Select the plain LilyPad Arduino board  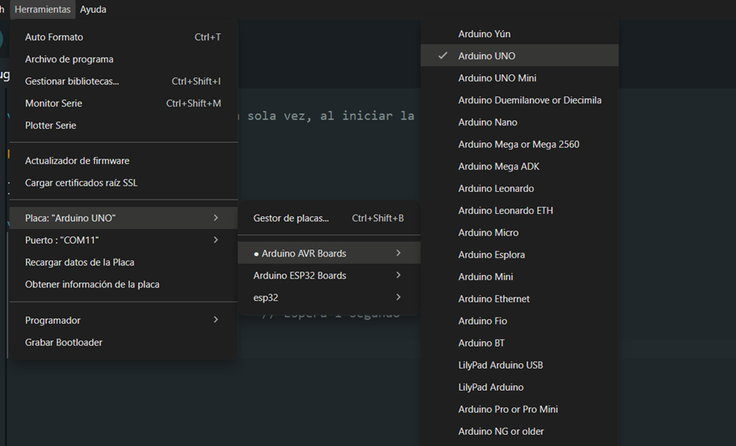click(x=519, y=387)
